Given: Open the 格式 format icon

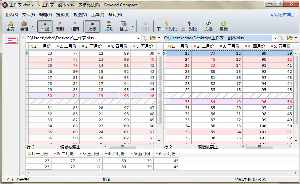Looking at the screenshot, I should [123, 26].
